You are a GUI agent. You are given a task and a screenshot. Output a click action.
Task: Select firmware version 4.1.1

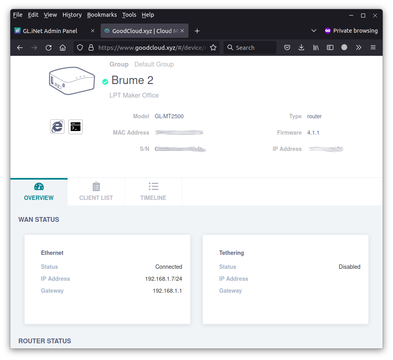point(313,133)
